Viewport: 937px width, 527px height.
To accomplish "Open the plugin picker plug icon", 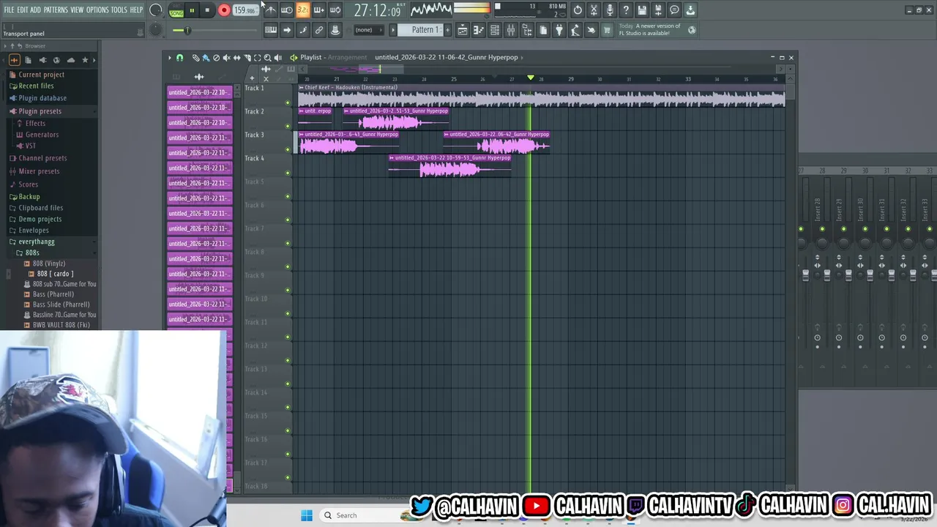I will (559, 30).
